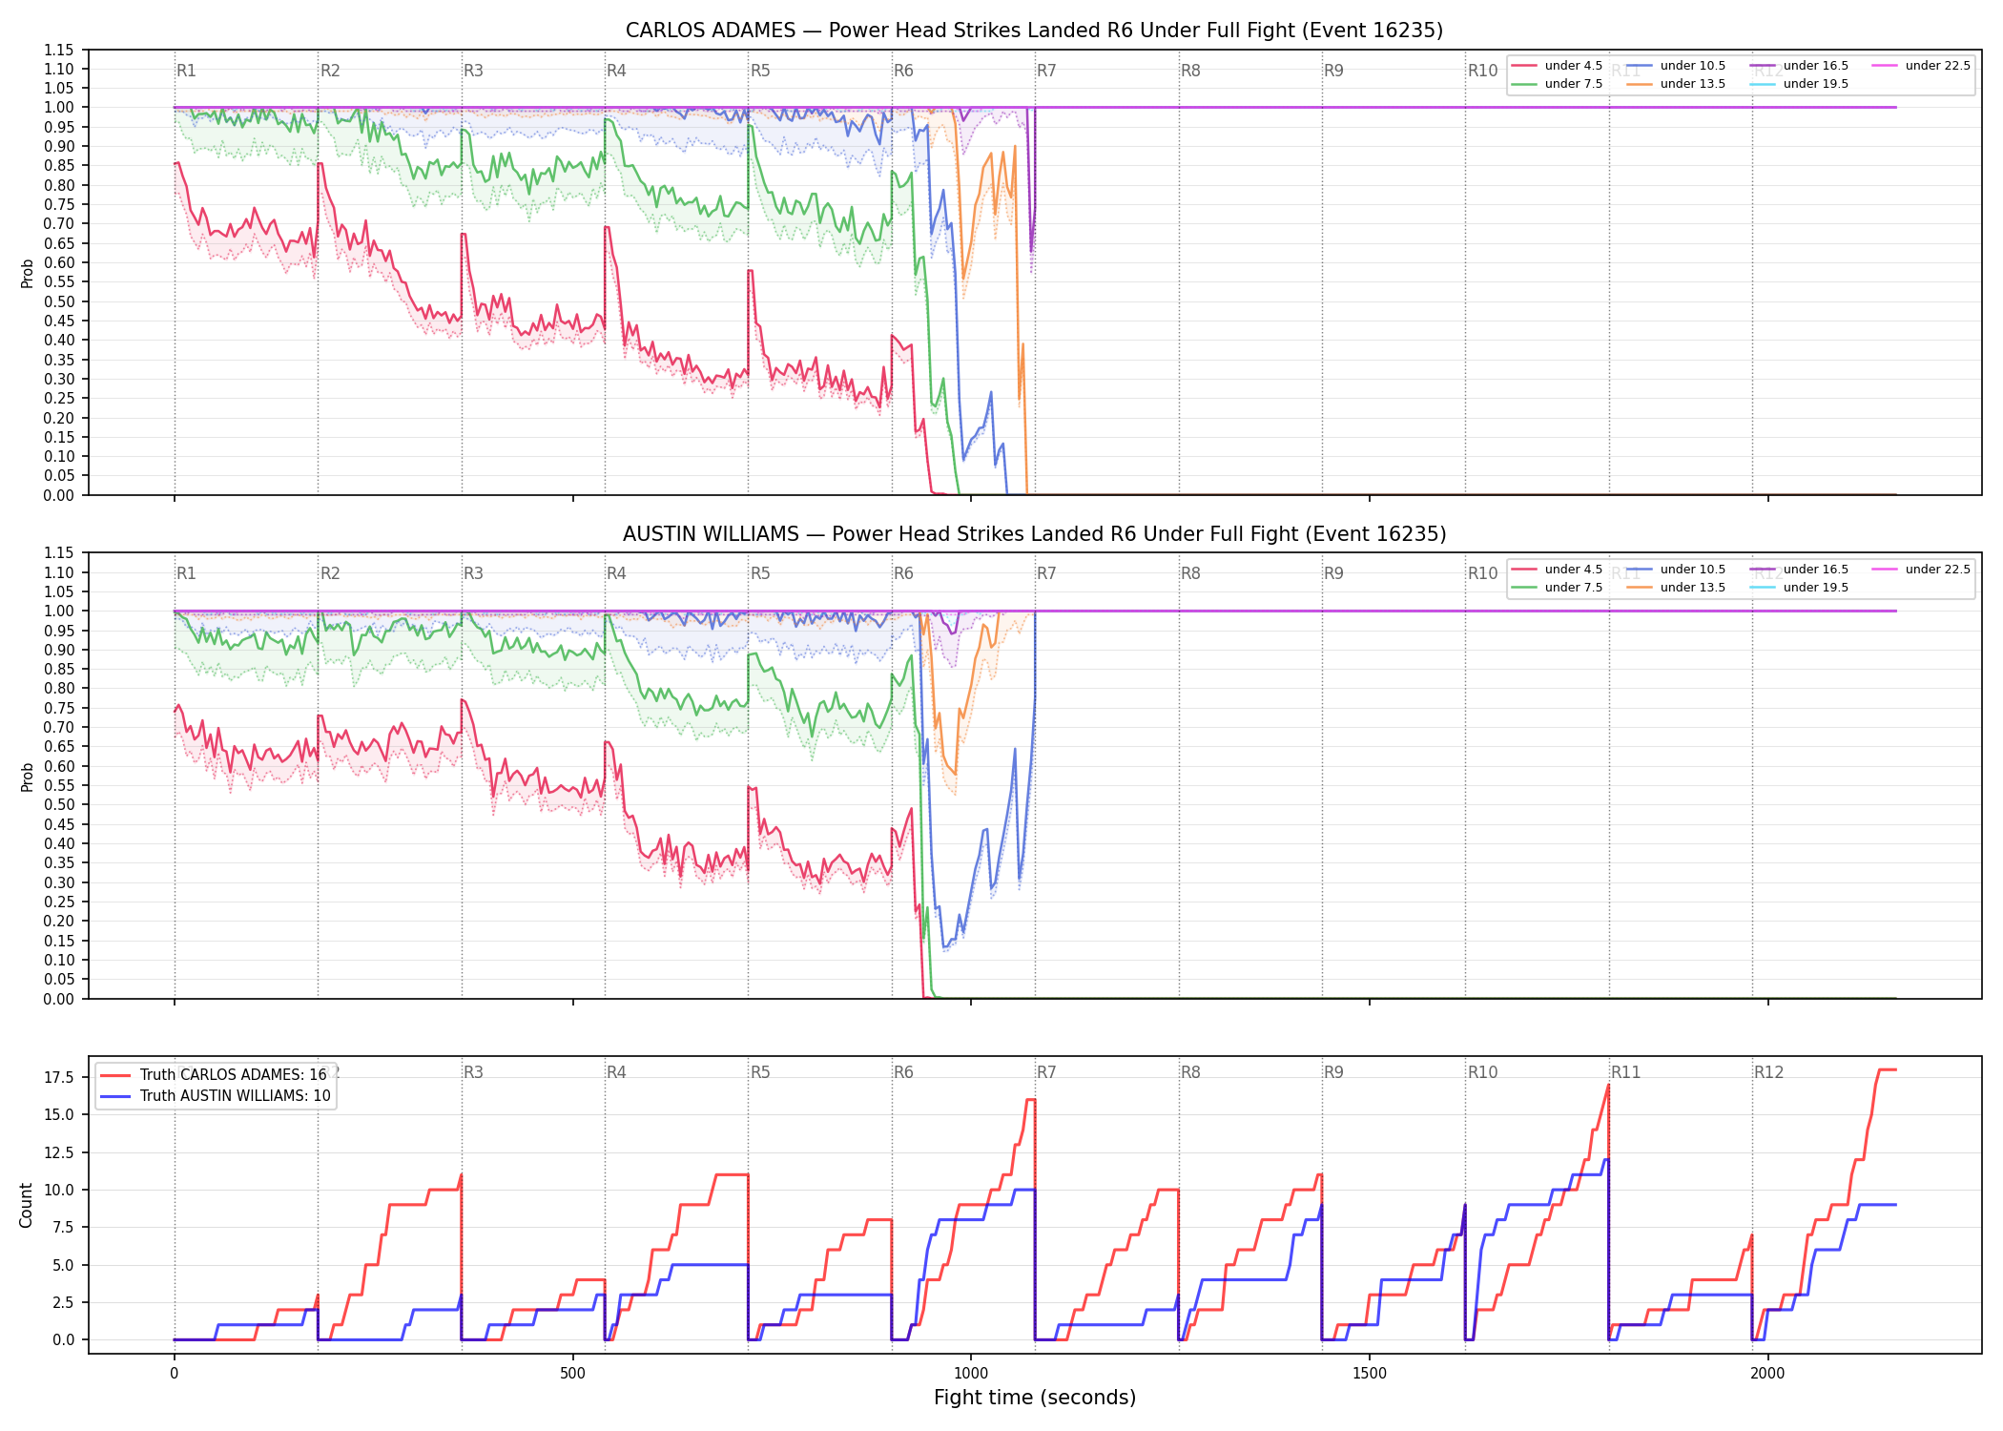Click the Carlos Adames chart title
Image resolution: width=2003 pixels, height=1431 pixels.
click(x=1034, y=31)
